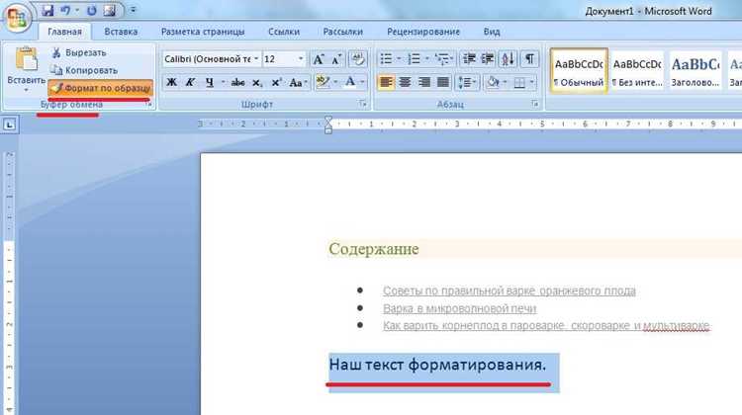This screenshot has height=415, width=742.
Task: Open font color dropdown arrow
Action: coord(362,82)
